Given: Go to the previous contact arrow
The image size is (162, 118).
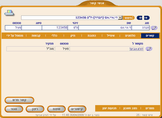Looking at the screenshot, I should [139, 18].
